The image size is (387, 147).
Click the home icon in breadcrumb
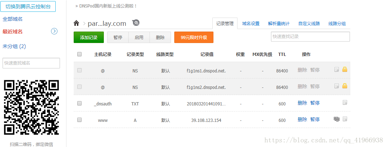coord(77,23)
